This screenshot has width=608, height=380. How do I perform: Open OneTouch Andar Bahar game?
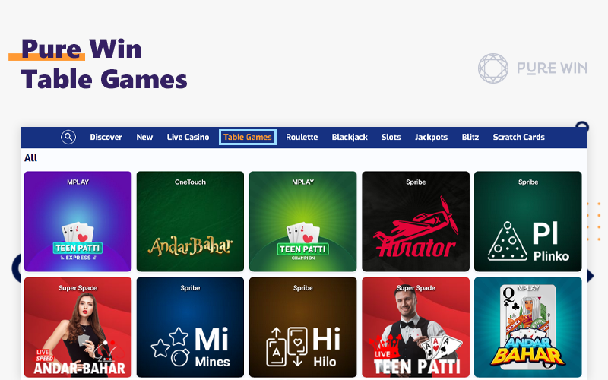[190, 221]
